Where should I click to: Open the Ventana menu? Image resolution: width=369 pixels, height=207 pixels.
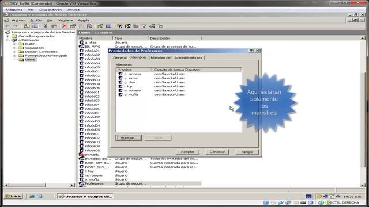[x=65, y=20]
